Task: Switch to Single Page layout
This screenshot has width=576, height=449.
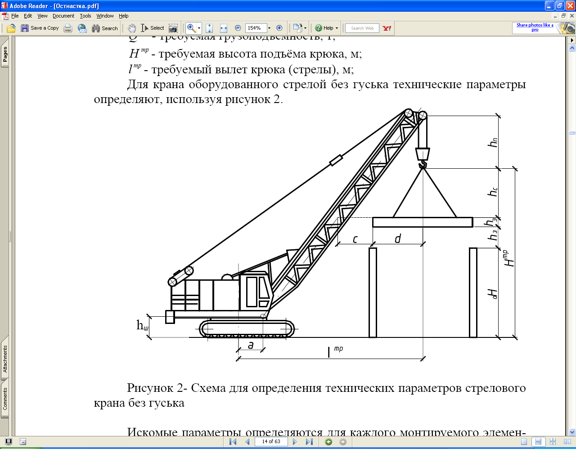Action: tap(524, 442)
